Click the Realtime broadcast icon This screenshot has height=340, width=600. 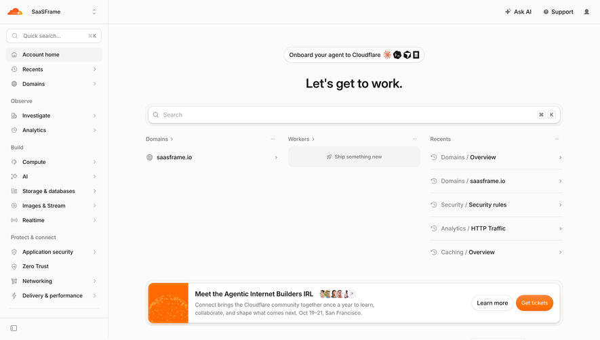coord(14,220)
